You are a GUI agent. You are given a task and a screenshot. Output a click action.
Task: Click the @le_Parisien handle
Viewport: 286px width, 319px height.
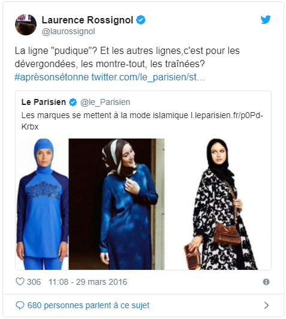105,102
